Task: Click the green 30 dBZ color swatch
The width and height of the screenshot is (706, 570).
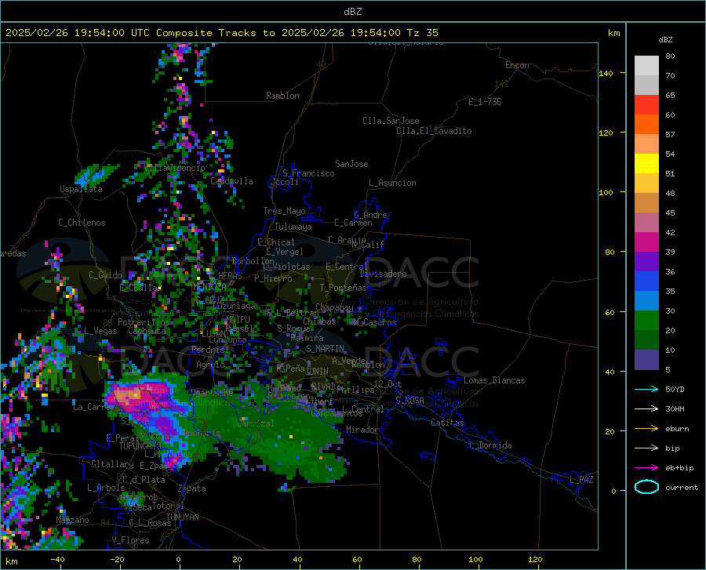Action: 646,321
